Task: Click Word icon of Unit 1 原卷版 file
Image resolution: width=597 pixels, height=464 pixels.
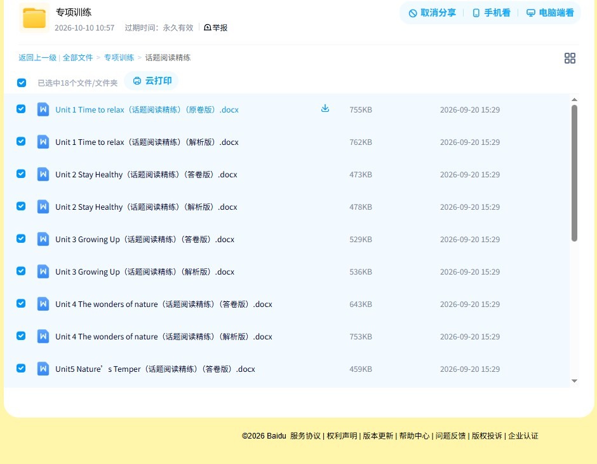Action: click(43, 109)
